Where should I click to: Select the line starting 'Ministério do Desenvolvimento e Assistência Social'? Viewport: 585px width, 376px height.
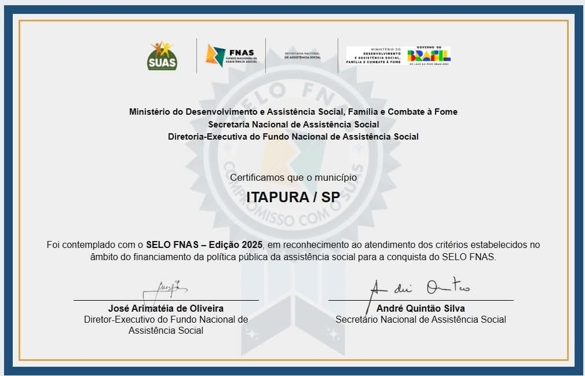293,112
